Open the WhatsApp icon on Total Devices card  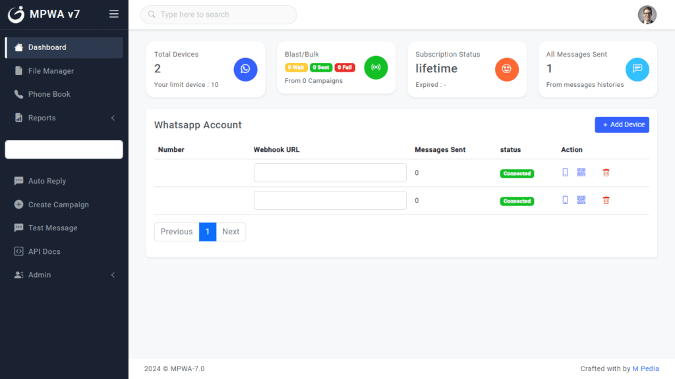point(245,69)
